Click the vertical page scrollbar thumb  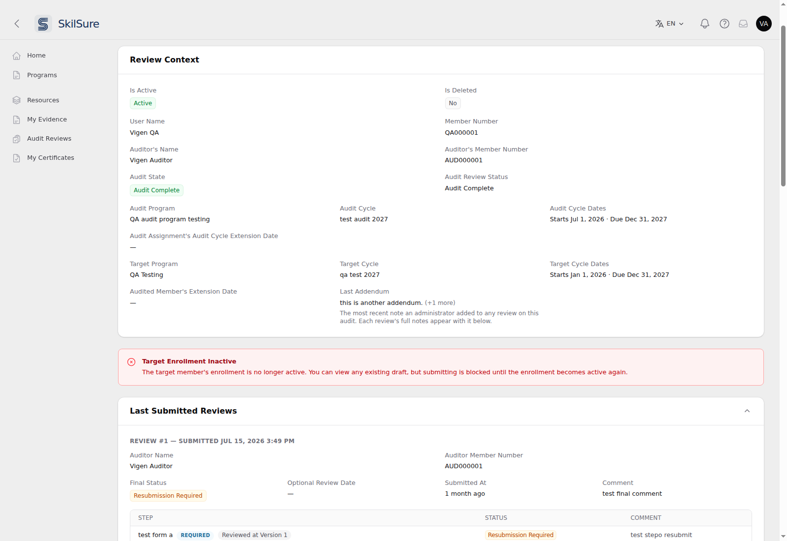pos(783,106)
